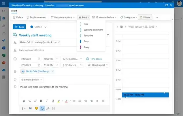Screen dimensions: 183x116
Task: Click the Font size icon
Action: (x=29, y=101)
